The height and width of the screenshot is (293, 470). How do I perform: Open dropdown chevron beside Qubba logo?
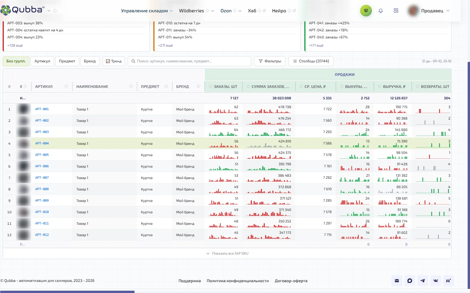tap(49, 11)
